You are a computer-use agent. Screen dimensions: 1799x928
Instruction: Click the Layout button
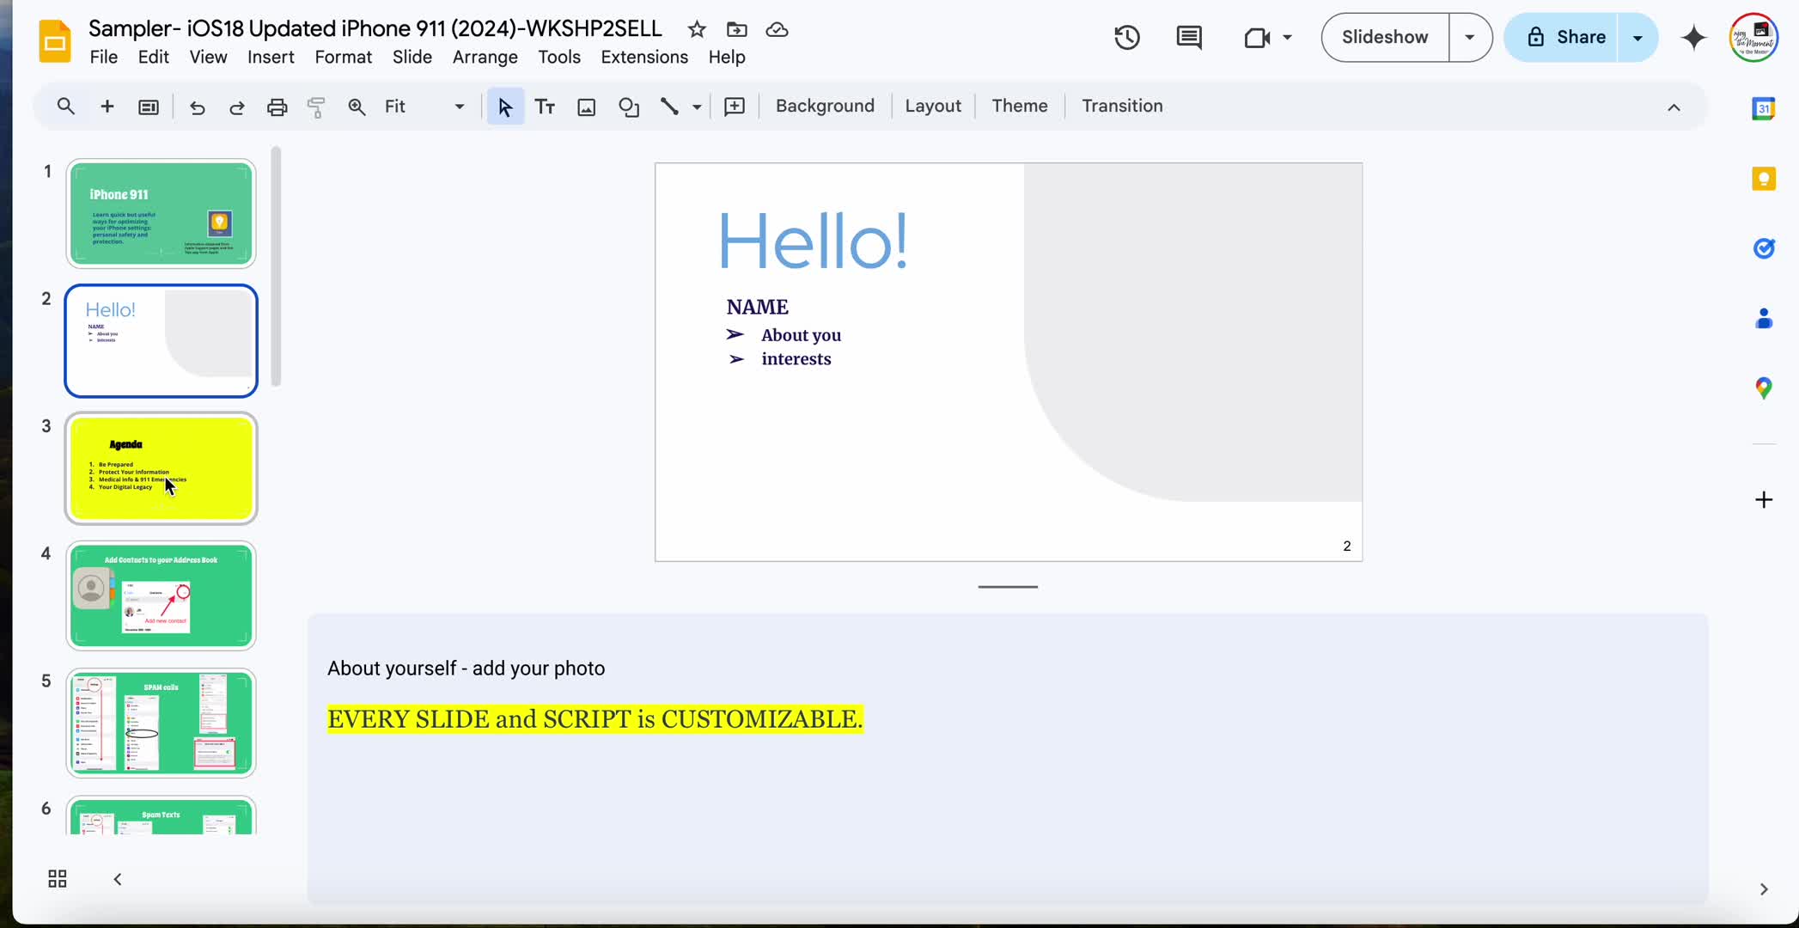[x=933, y=106]
